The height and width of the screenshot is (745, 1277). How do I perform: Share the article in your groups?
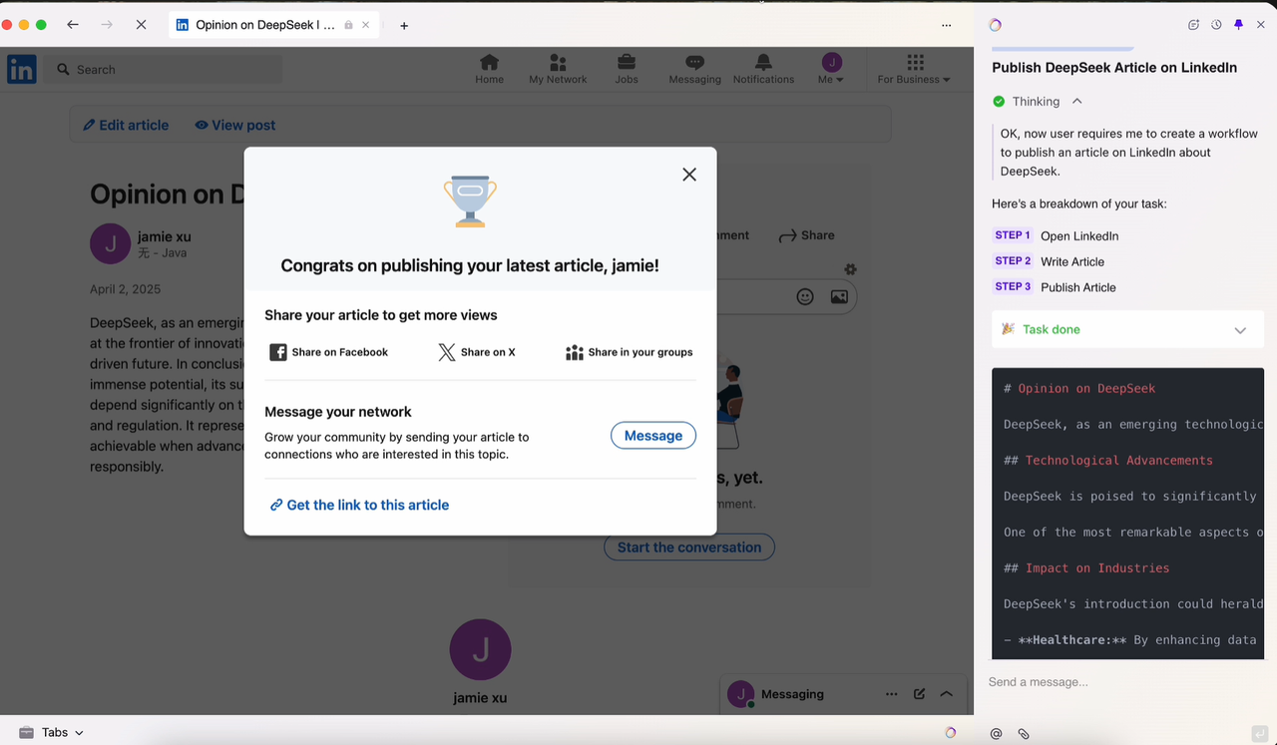coord(630,352)
